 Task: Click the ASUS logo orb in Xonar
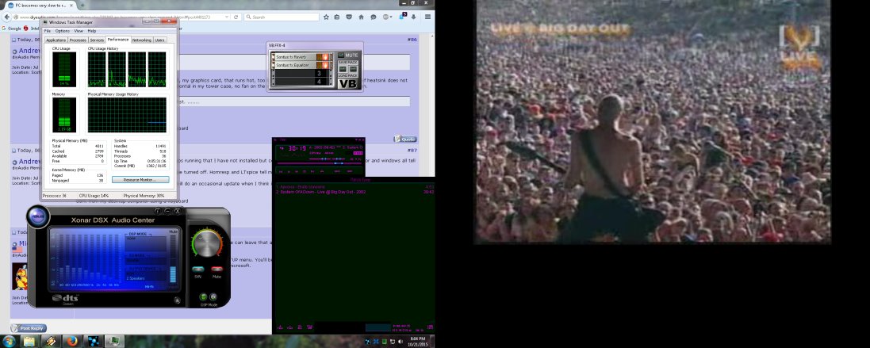[38, 216]
